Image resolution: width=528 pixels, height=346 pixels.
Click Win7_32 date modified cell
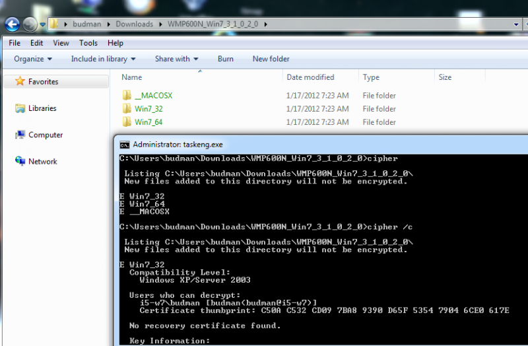[317, 109]
